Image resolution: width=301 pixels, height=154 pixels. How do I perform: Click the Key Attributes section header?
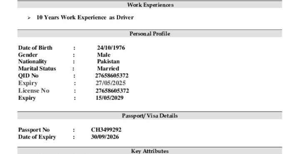tap(150, 151)
